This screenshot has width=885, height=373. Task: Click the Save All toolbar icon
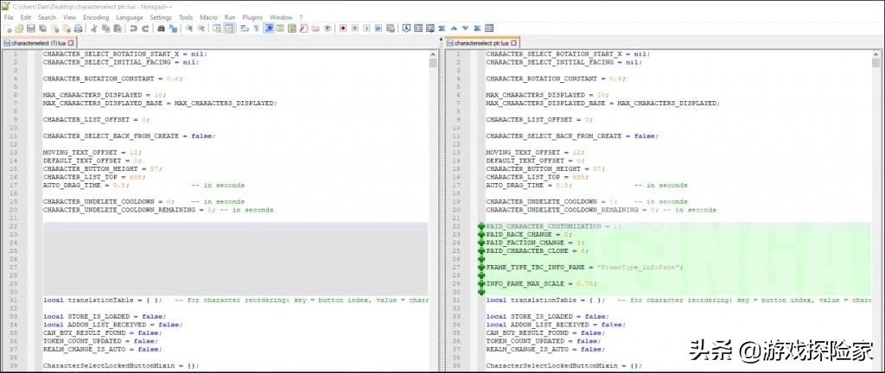[x=42, y=28]
